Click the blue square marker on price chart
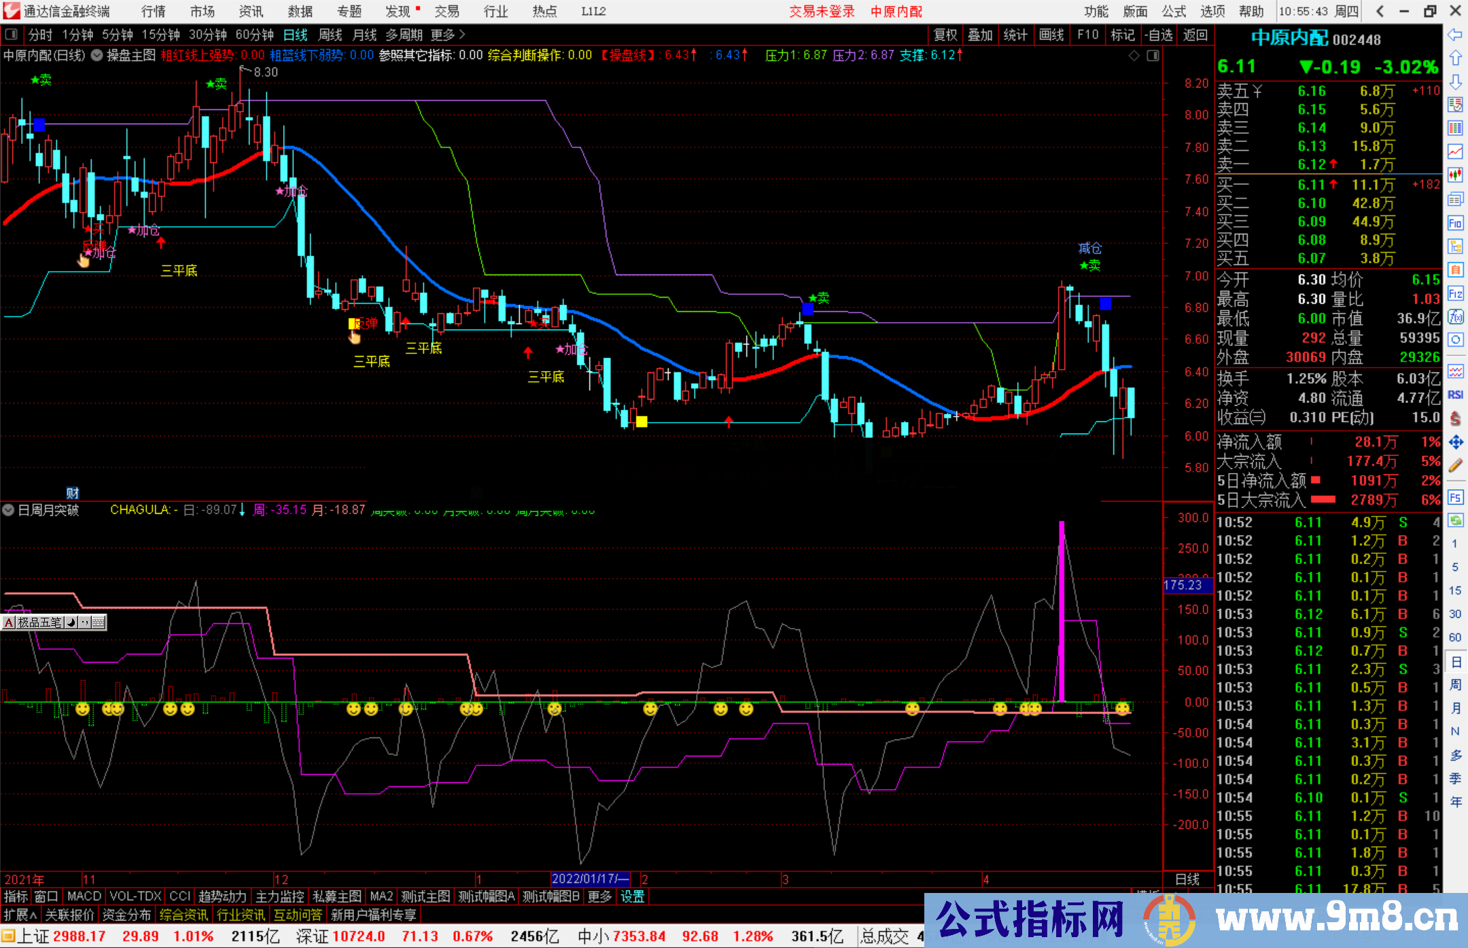Screen dimensions: 1468x948 (x=39, y=124)
